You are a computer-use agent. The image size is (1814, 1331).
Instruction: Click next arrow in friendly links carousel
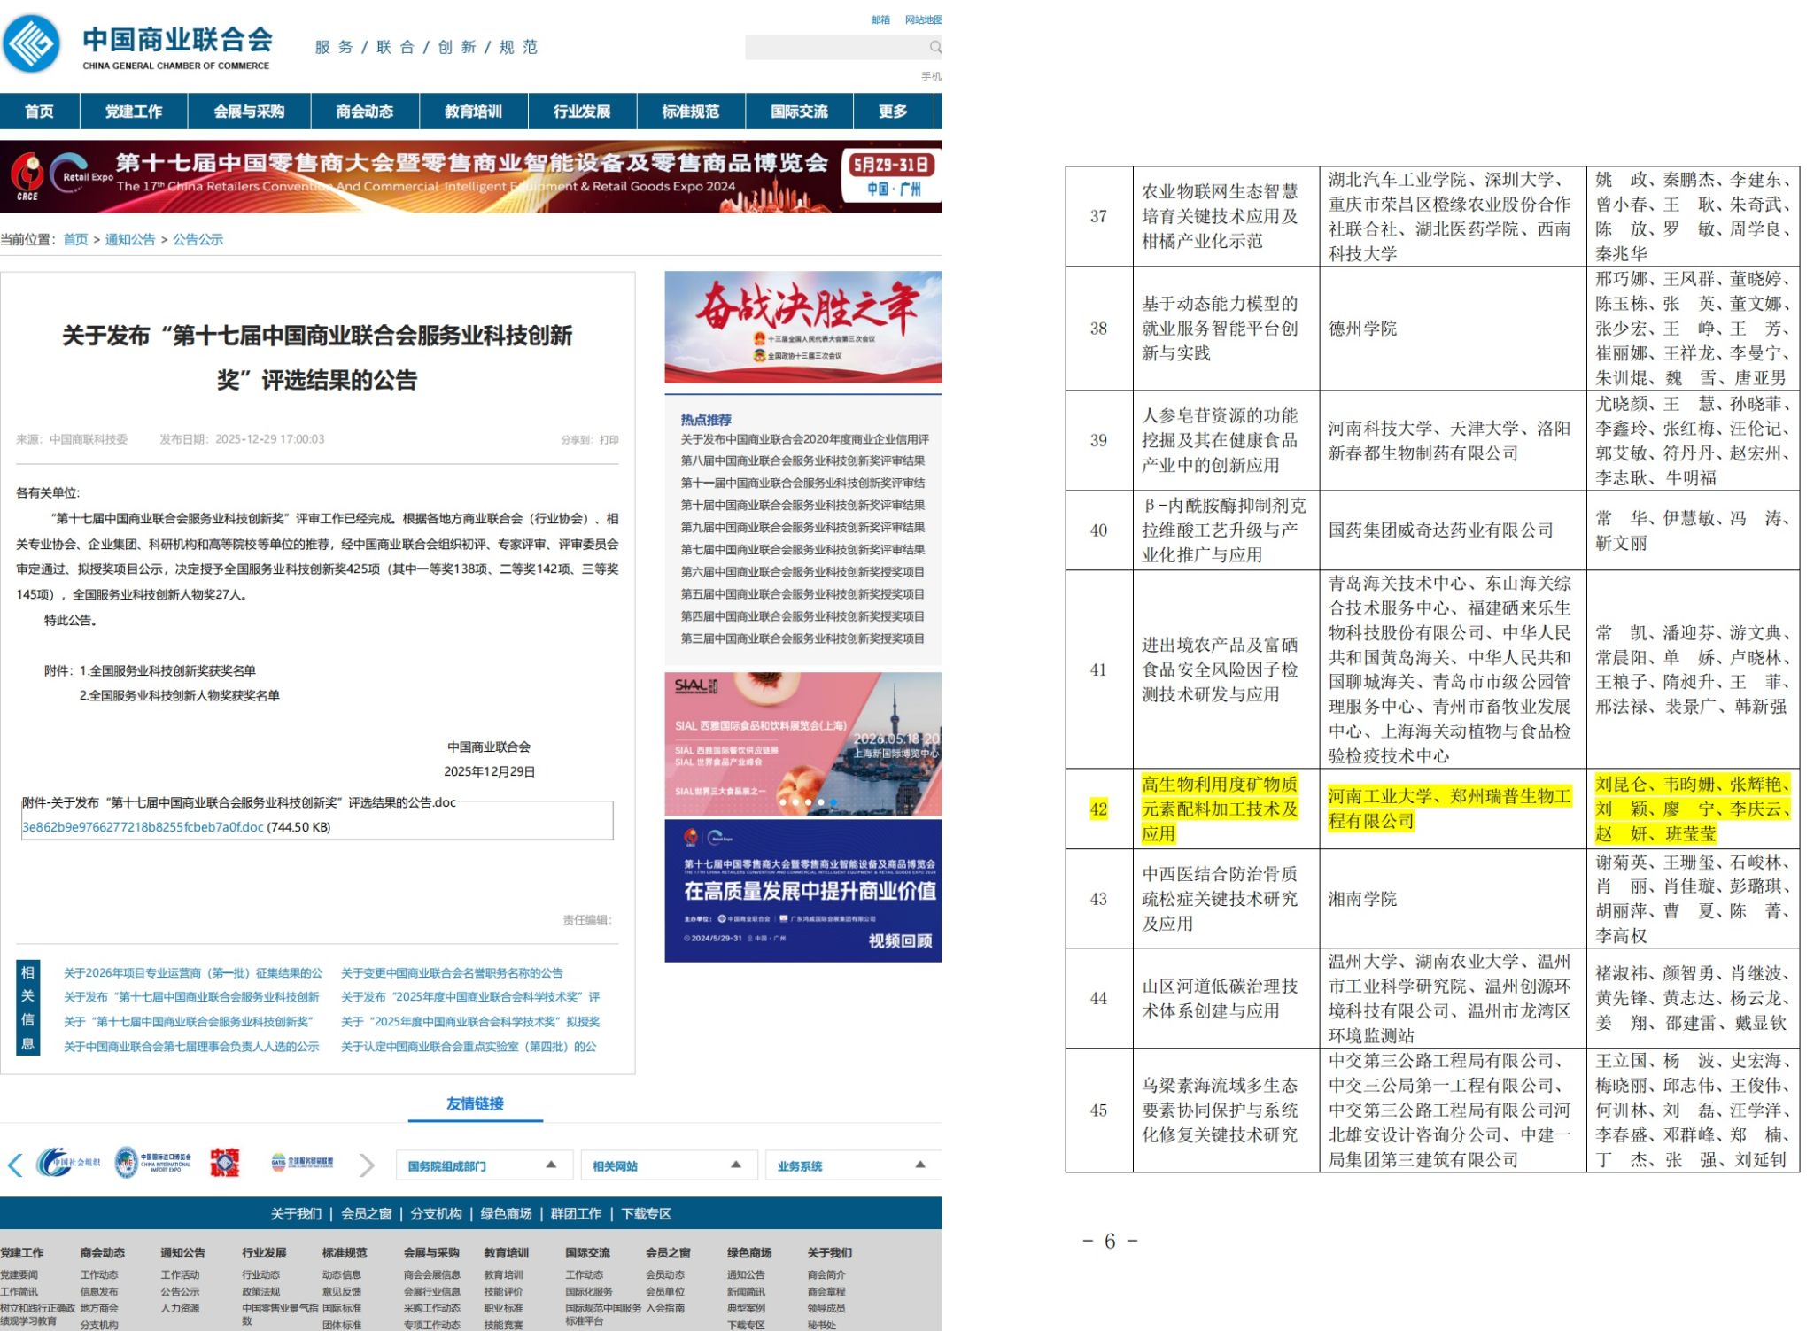[x=367, y=1165]
